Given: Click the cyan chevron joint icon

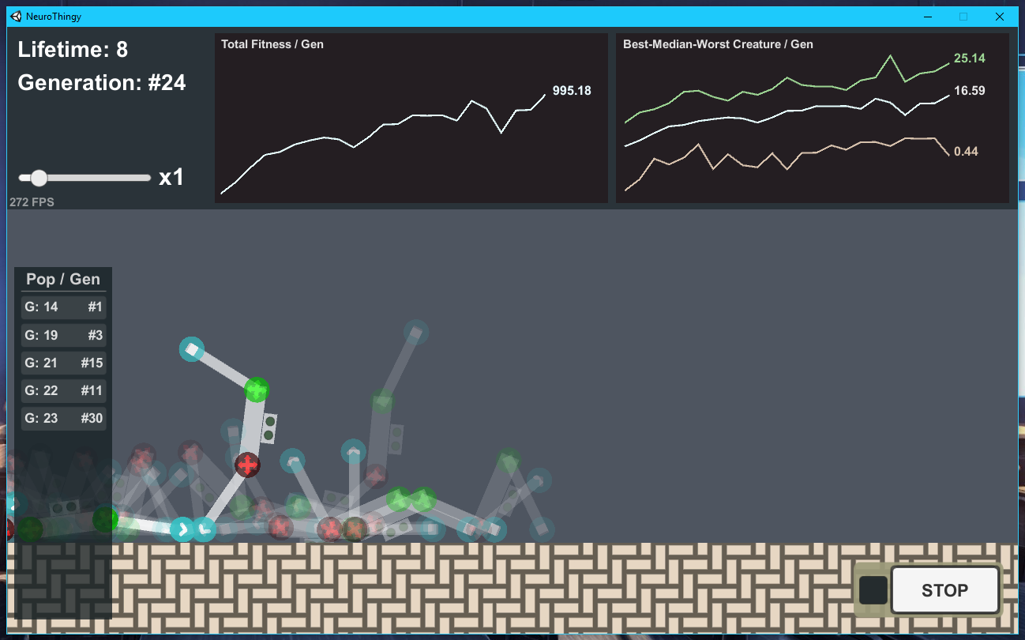Looking at the screenshot, I should (181, 529).
